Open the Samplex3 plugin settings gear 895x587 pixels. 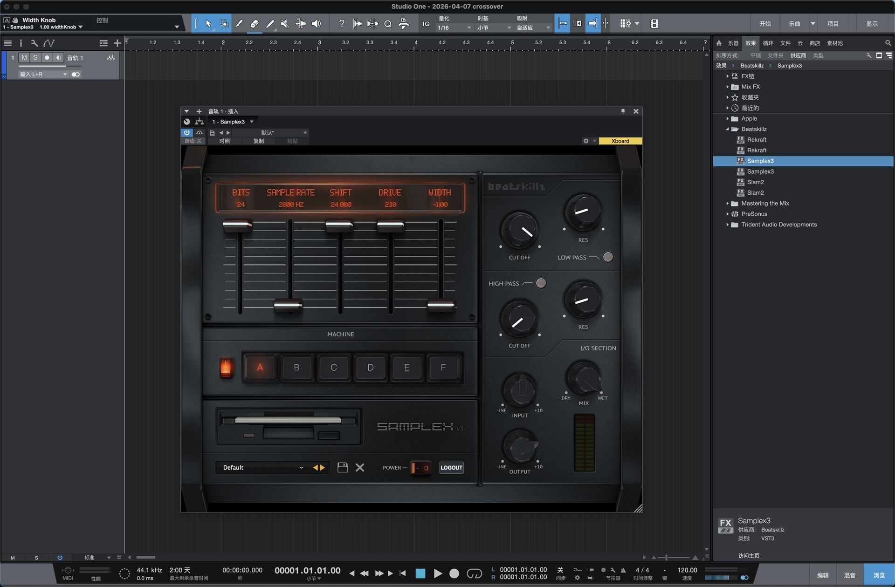(586, 140)
